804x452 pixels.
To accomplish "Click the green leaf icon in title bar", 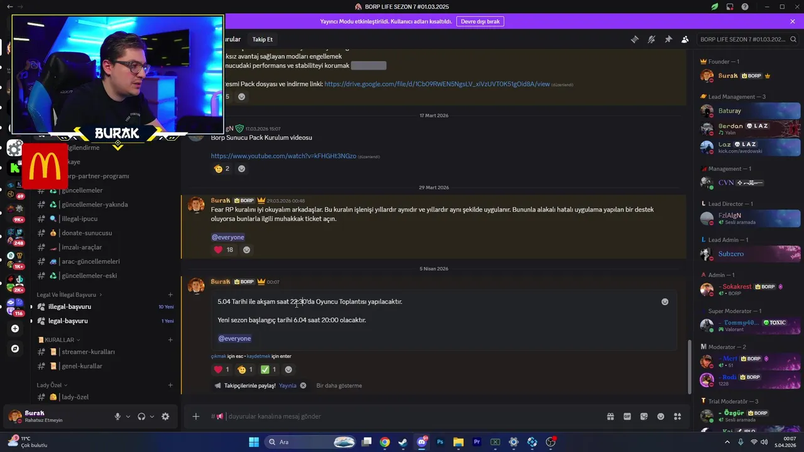I will (x=714, y=6).
